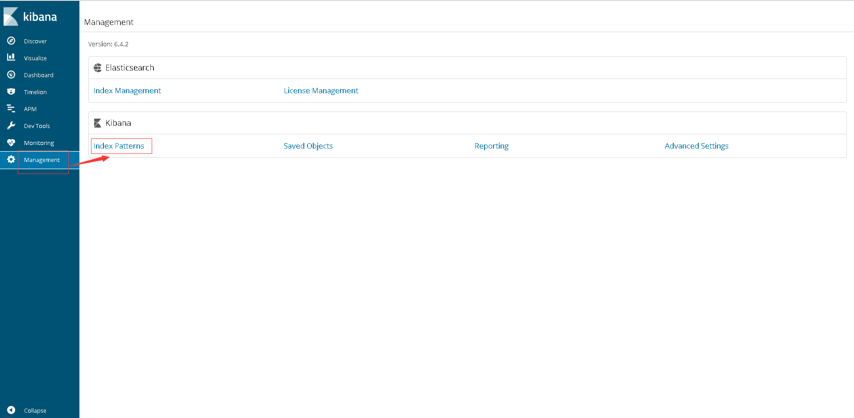Image resolution: width=854 pixels, height=418 pixels.
Task: Open the Index Management link
Action: tap(127, 91)
